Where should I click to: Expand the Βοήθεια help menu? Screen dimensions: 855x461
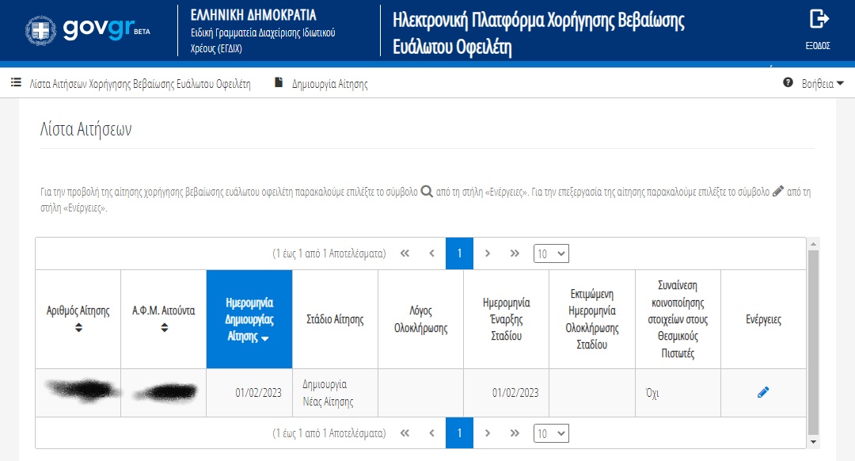[x=814, y=83]
